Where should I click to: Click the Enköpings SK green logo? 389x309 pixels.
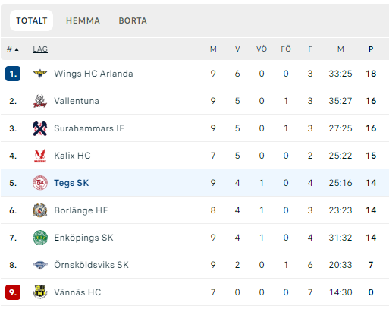pyautogui.click(x=40, y=238)
